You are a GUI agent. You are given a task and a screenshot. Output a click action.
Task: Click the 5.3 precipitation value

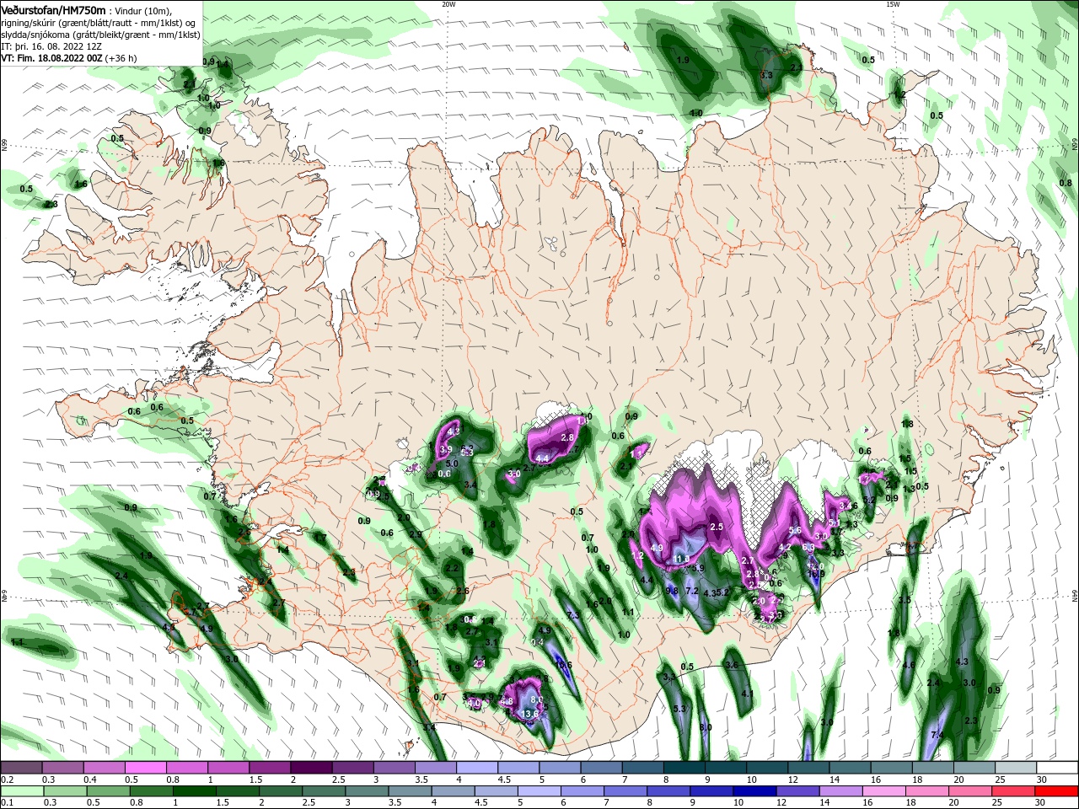tap(681, 708)
